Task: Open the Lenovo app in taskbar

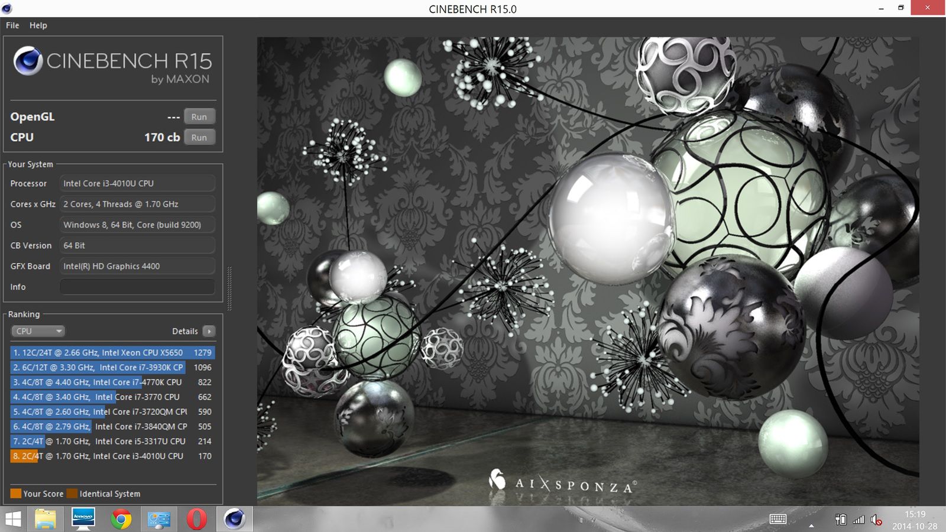Action: tap(83, 520)
